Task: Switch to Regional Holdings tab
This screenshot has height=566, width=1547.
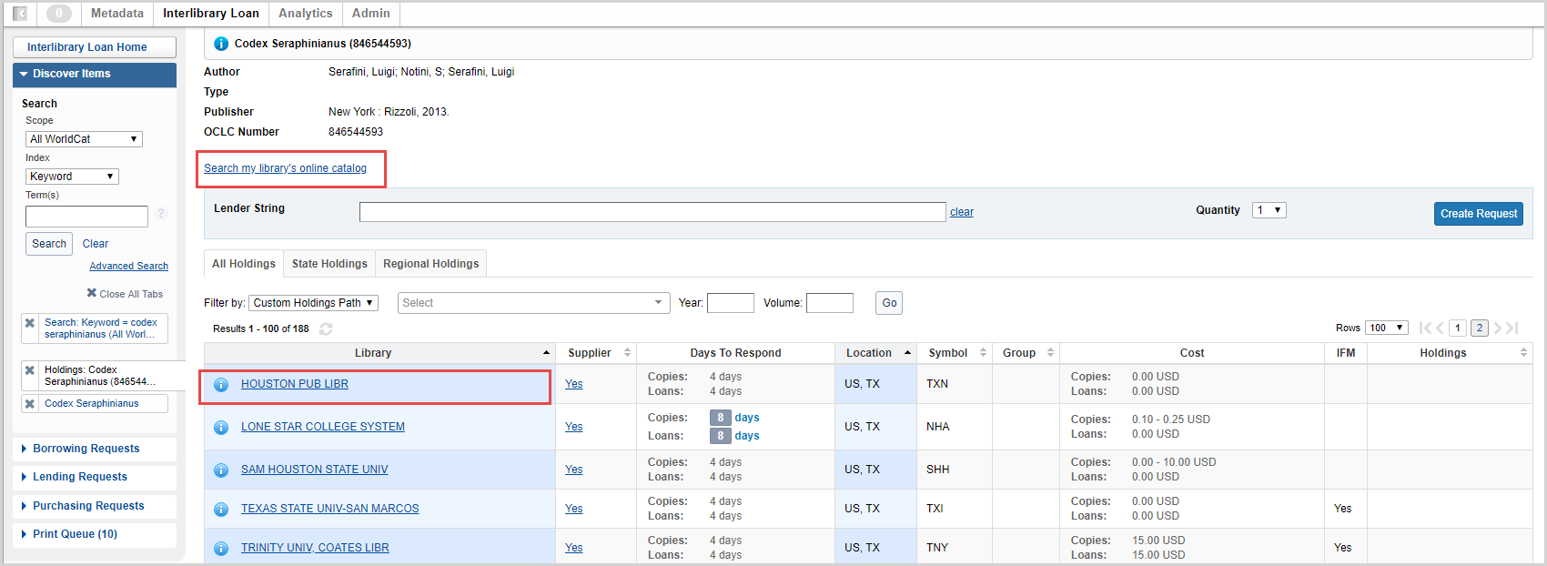Action: click(431, 264)
